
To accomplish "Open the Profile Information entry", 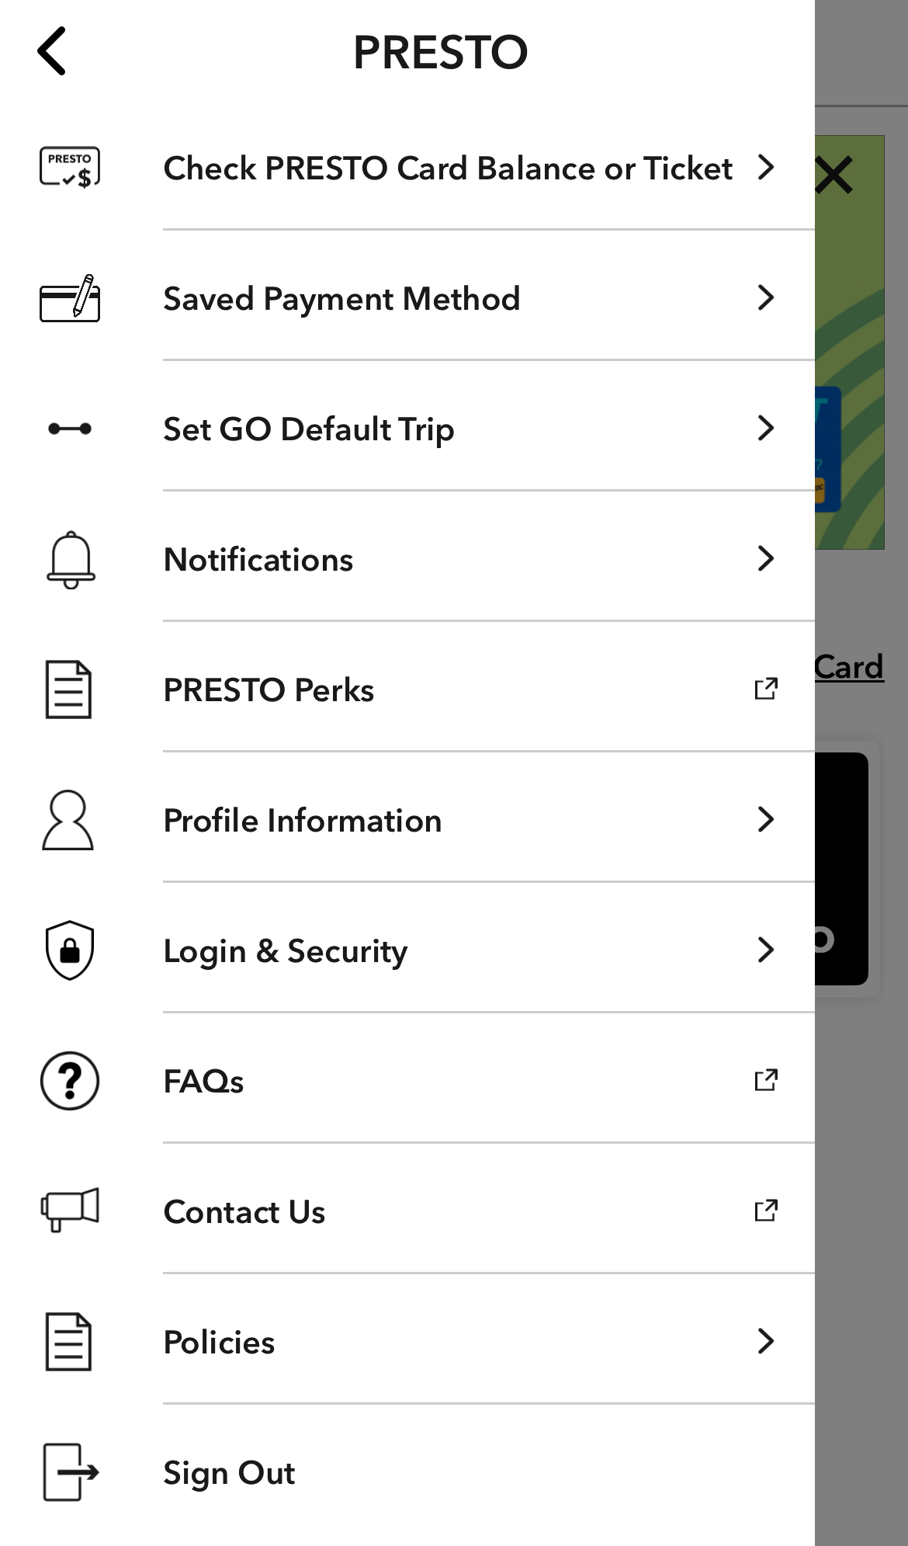I will coord(303,821).
